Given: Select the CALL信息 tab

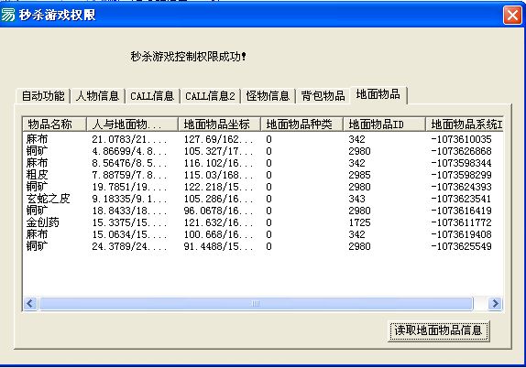Looking at the screenshot, I should 152,96.
